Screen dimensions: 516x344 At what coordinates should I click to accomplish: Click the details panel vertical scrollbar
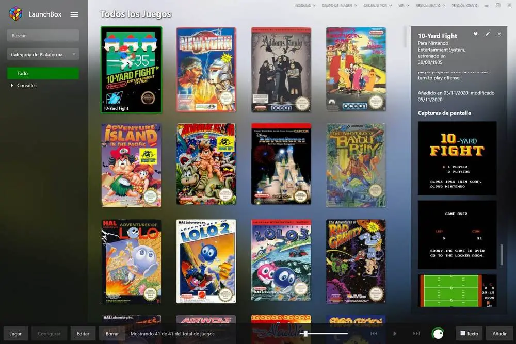coord(502,254)
